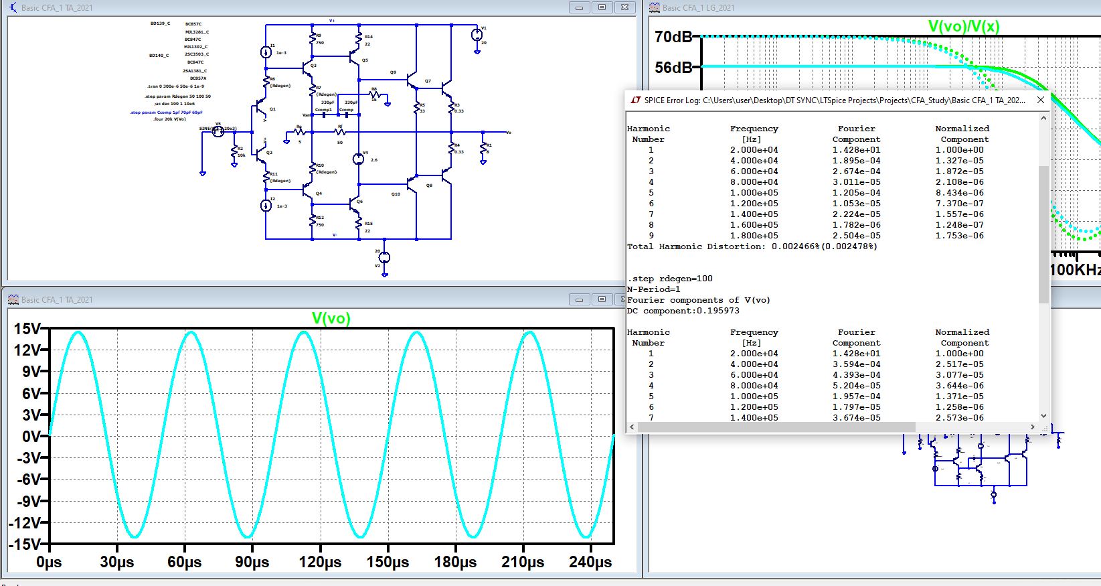Click the 70dB axis label
Viewport: 1101px width, 586px height.
673,37
